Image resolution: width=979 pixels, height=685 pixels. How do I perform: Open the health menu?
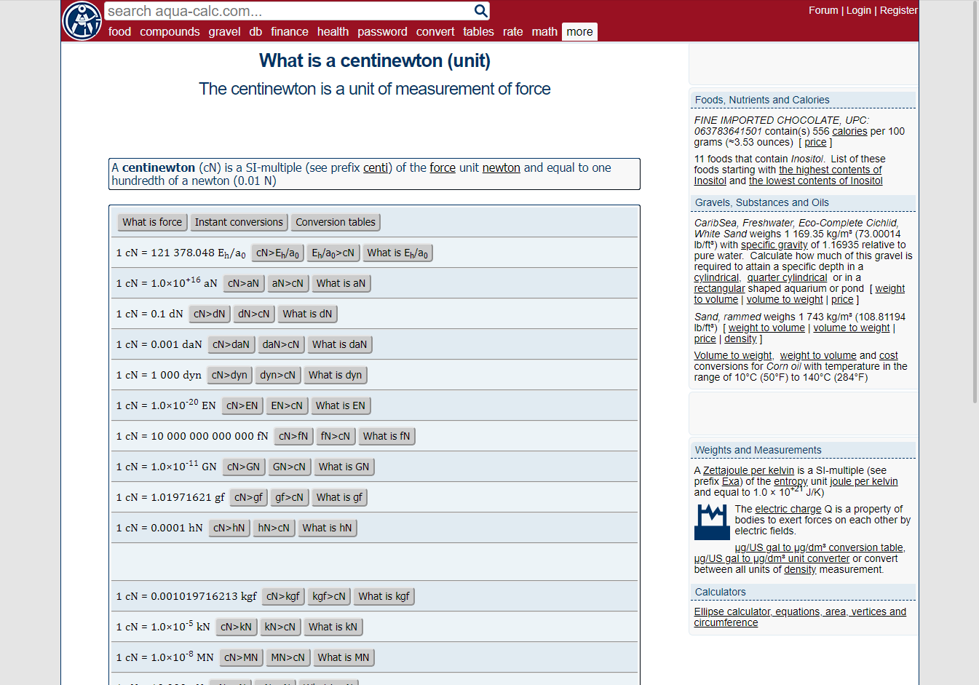[333, 32]
